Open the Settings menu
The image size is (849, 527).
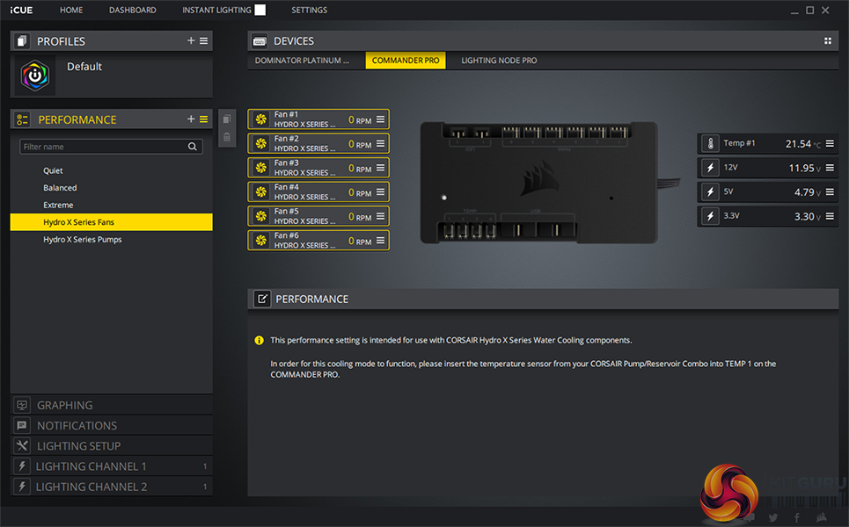[x=309, y=10]
